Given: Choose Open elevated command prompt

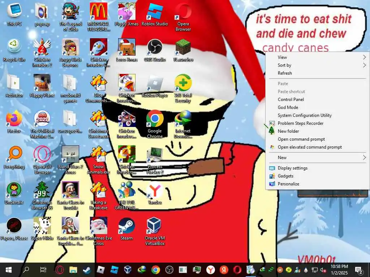Looking at the screenshot, I should pos(317,147).
